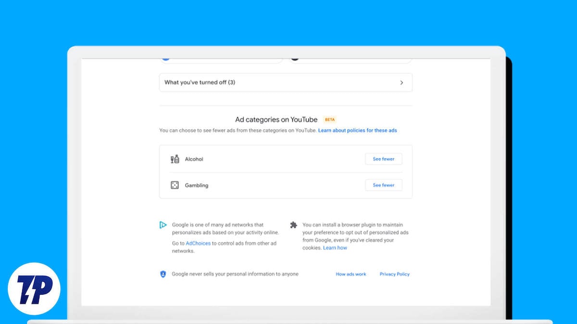Image resolution: width=577 pixels, height=324 pixels.
Task: Click the "Gambling" category label
Action: pos(197,185)
